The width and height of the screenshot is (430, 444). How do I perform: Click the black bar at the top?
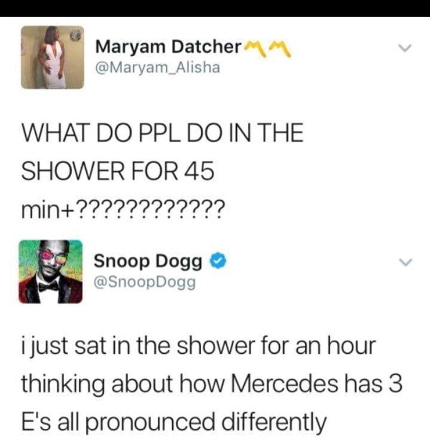pos(215,8)
